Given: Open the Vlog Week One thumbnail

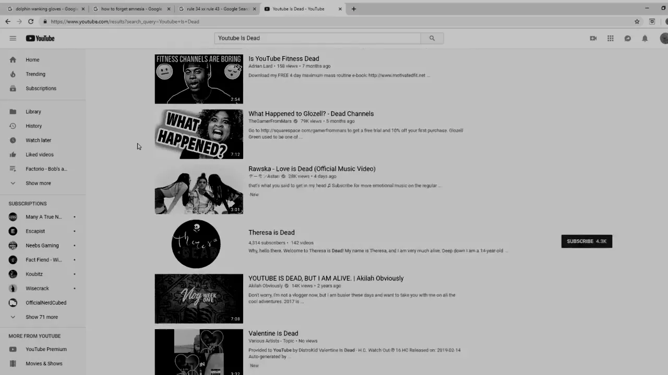Looking at the screenshot, I should tap(199, 298).
